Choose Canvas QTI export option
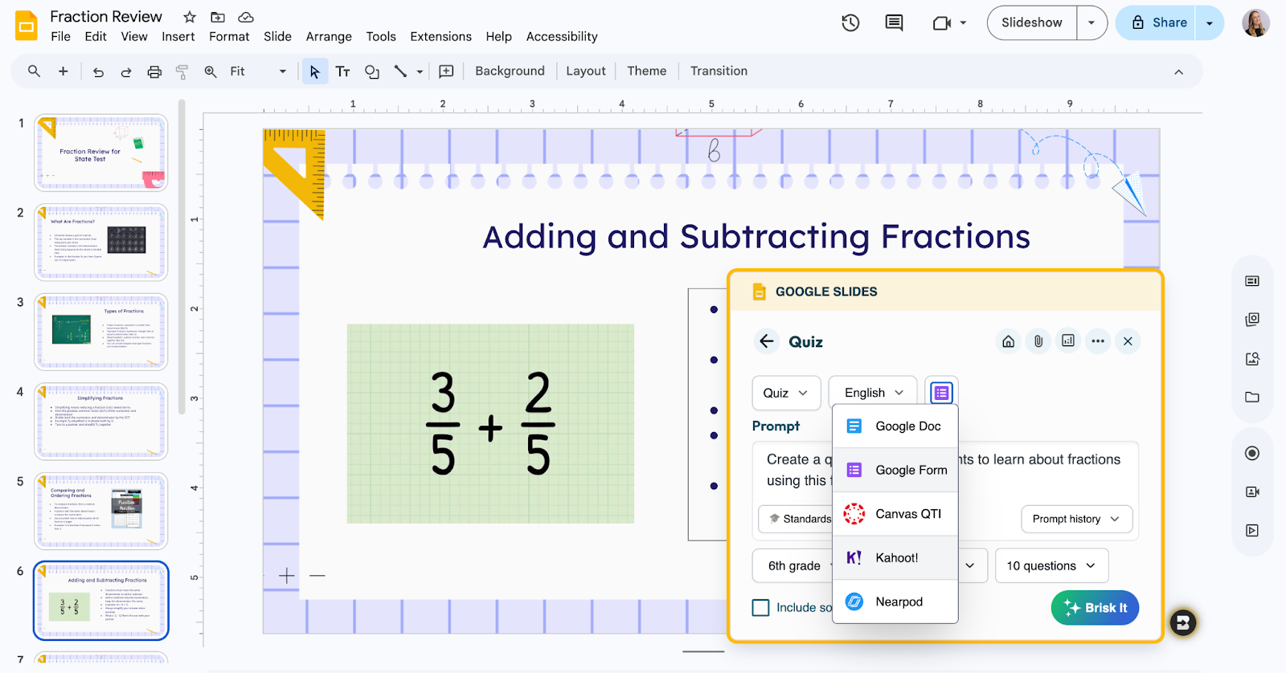Viewport: 1286px width, 673px height. click(x=895, y=514)
